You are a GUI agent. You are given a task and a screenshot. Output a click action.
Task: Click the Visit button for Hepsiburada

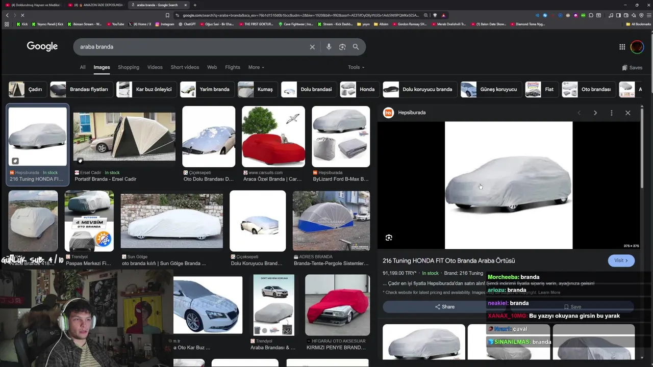coord(621,260)
